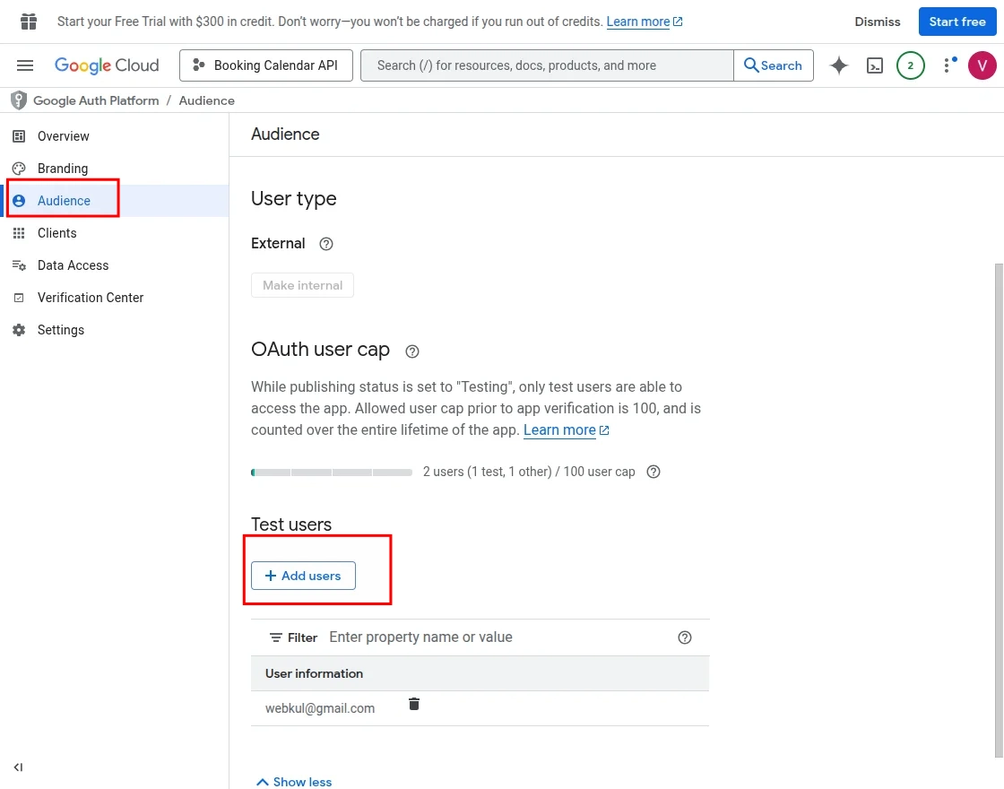Open the filter help icon
The height and width of the screenshot is (789, 1004).
pos(685,637)
